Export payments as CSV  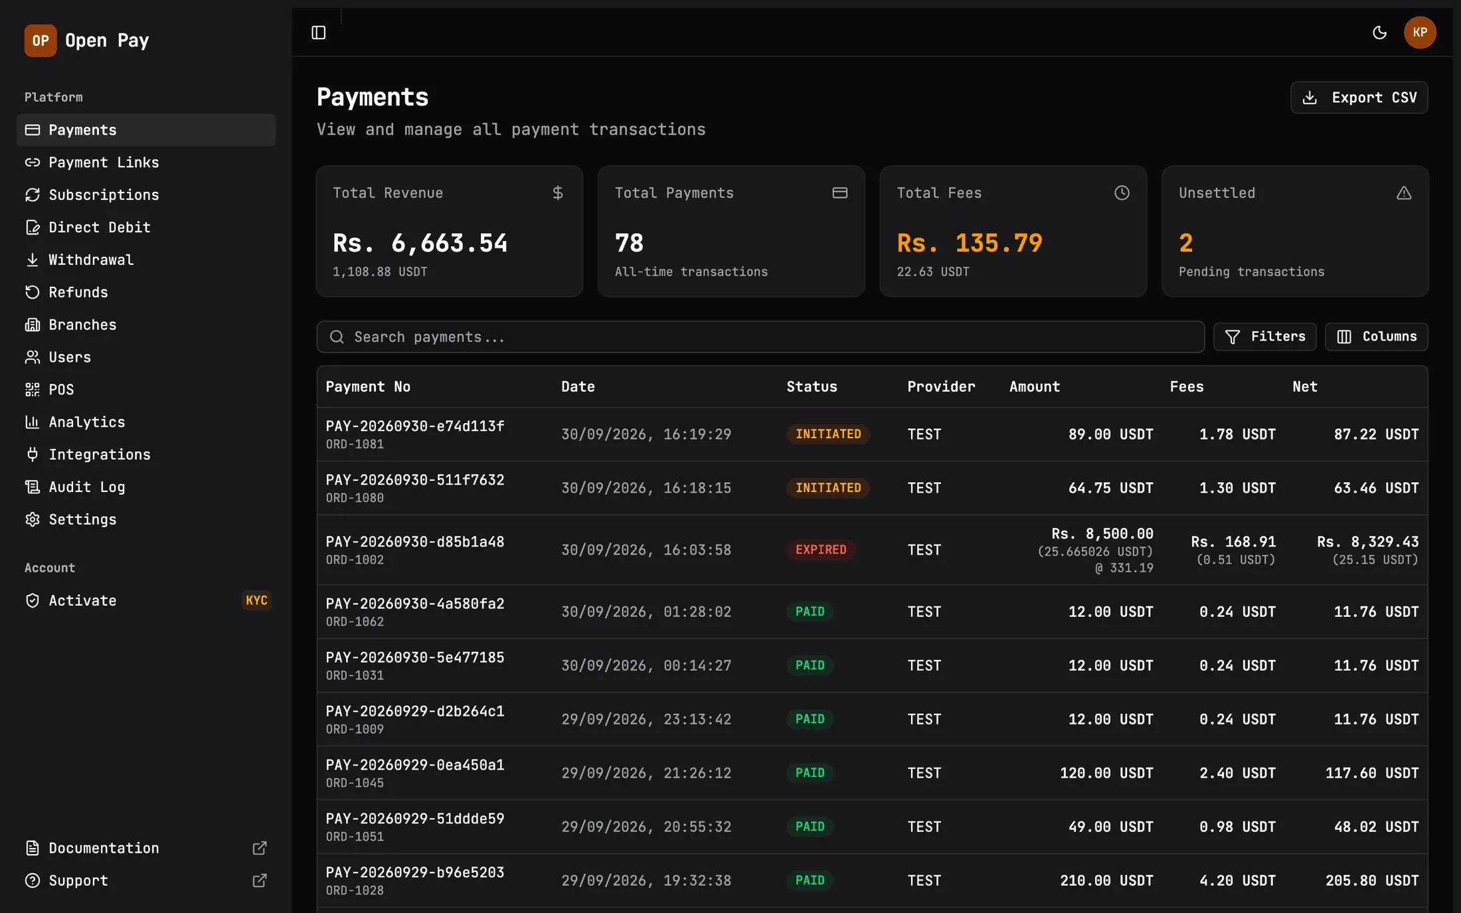[1359, 98]
